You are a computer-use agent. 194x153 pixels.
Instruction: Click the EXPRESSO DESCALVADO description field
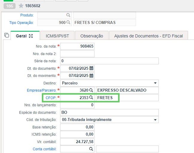point(127,90)
